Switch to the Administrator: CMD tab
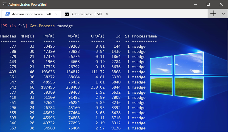This screenshot has width=228, height=132. 86,14
